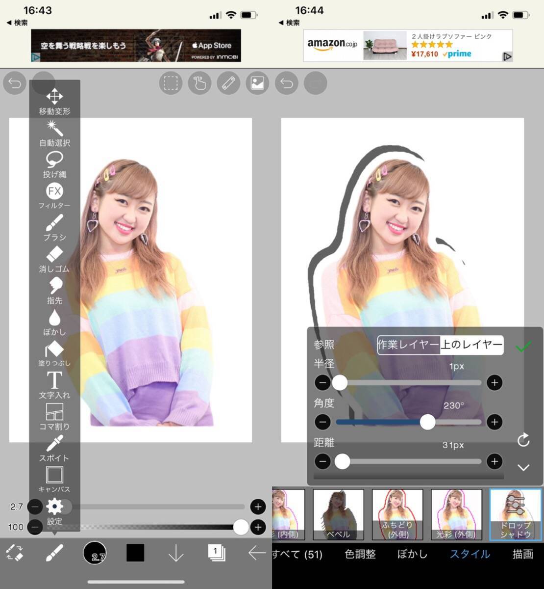544x589 pixels.
Task: Set reference to 上のレイヤー
Action: tap(471, 345)
